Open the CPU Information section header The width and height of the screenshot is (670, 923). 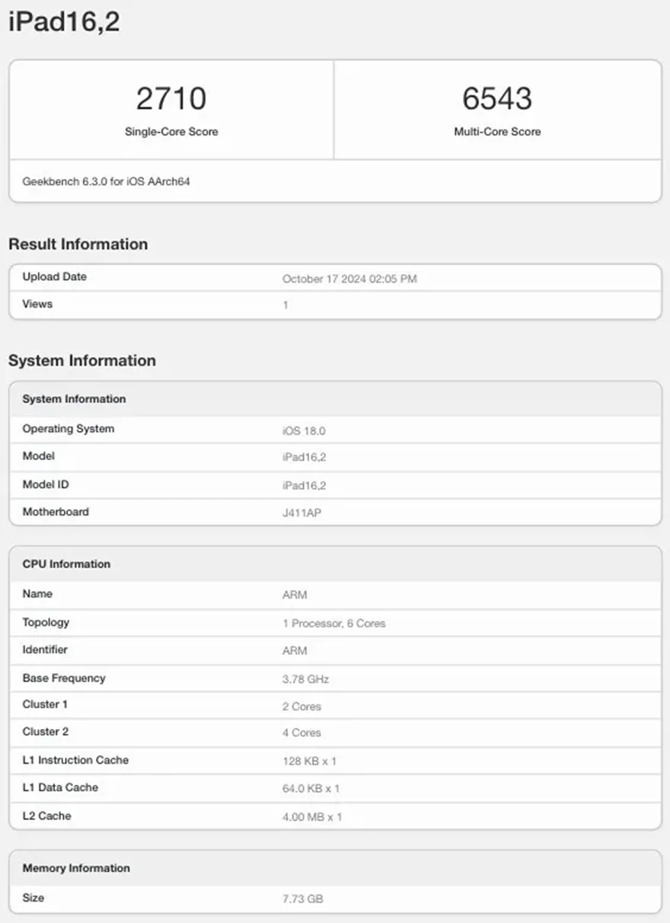click(x=65, y=564)
